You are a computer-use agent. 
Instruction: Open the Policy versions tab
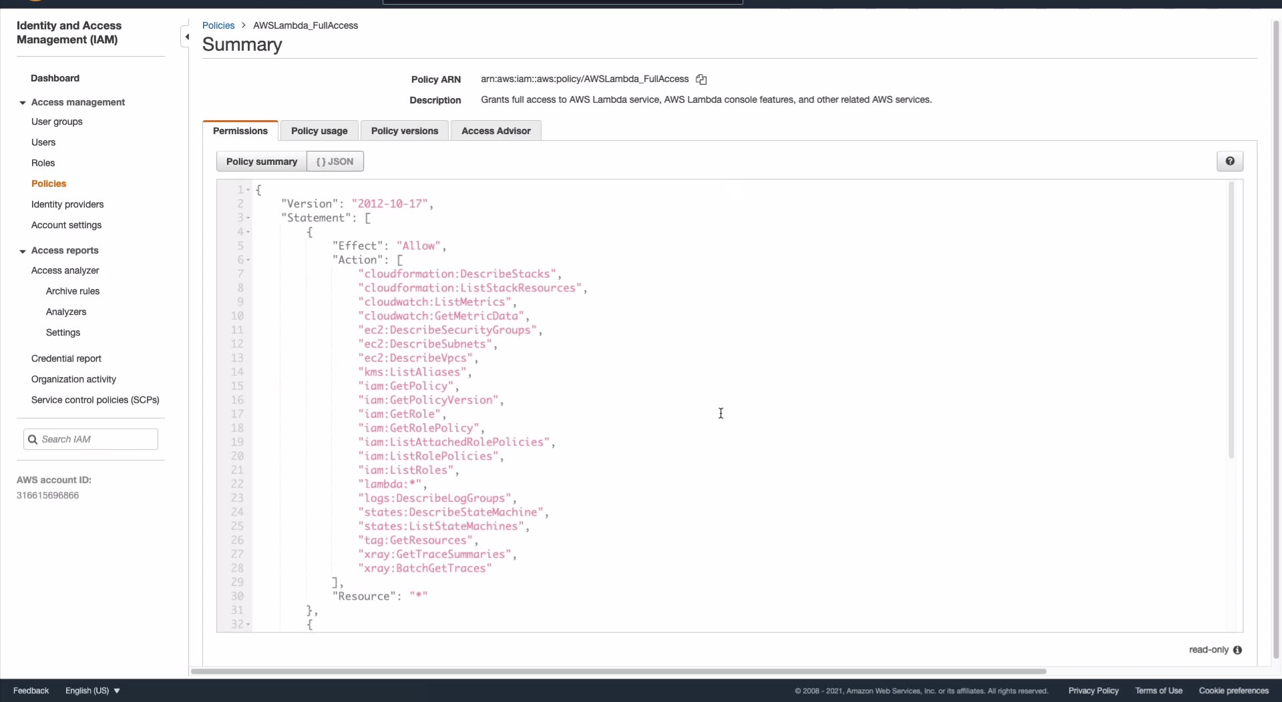click(405, 131)
